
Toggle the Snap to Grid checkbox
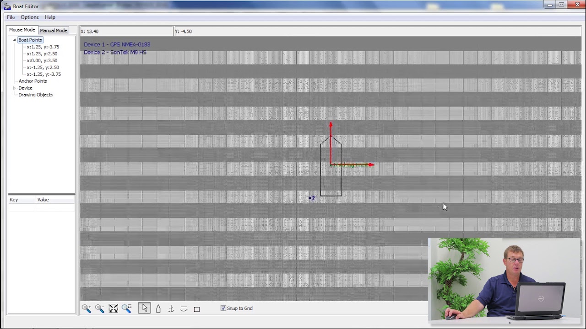tap(223, 308)
